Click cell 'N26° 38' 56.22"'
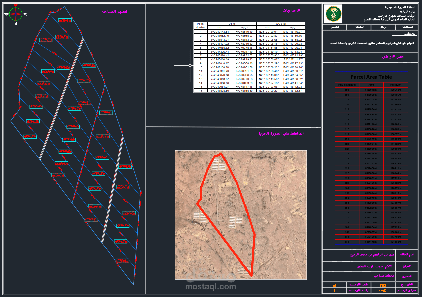The height and width of the screenshot is (297, 422). (269, 67)
